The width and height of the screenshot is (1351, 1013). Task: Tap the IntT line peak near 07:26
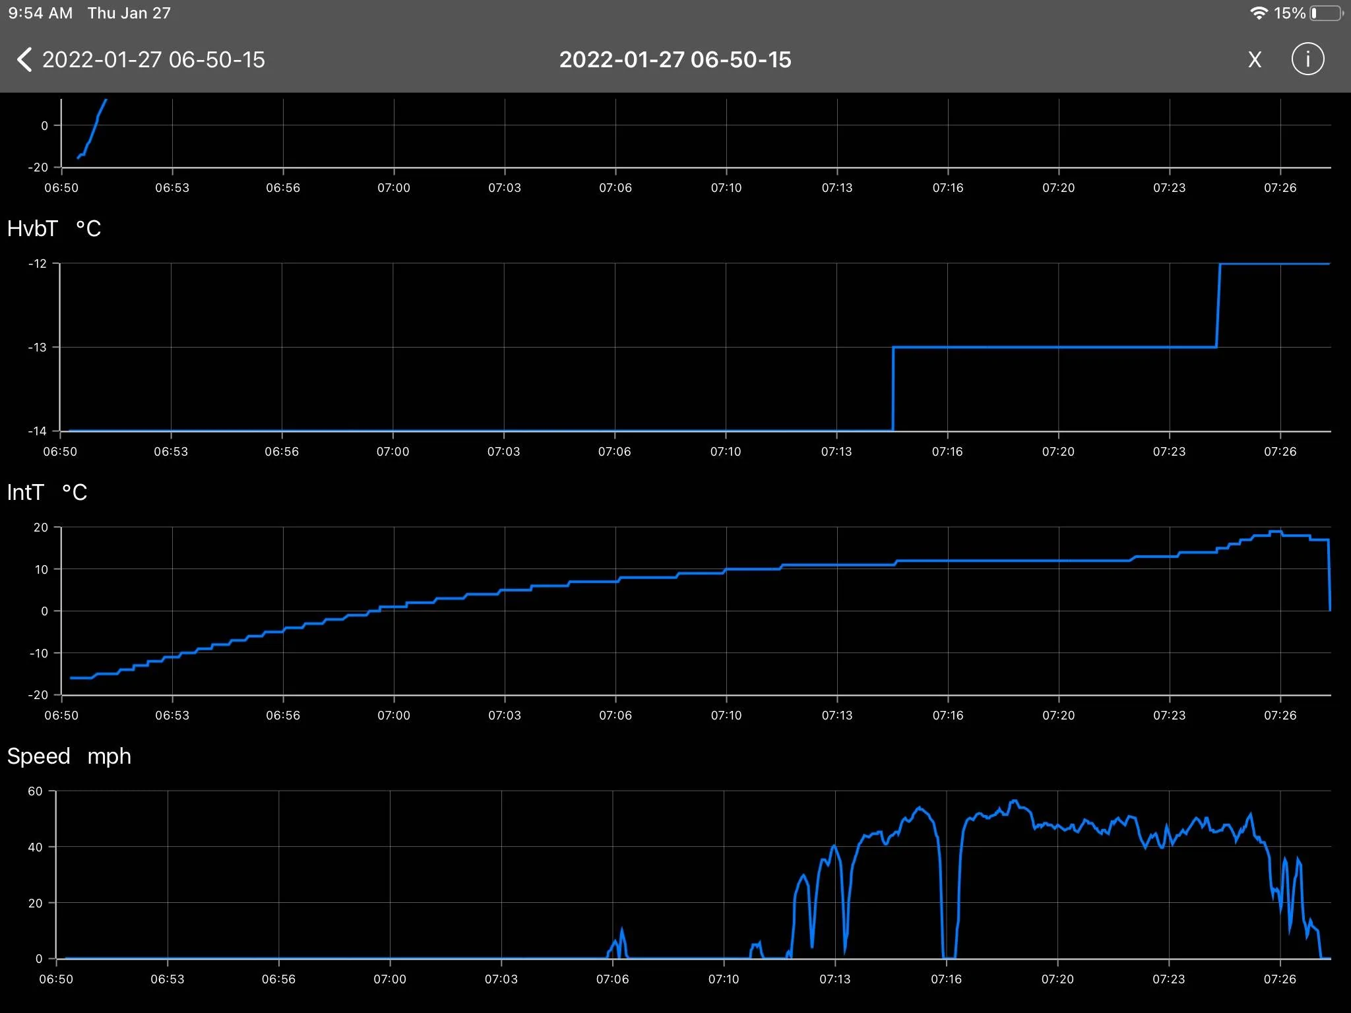[x=1276, y=531]
